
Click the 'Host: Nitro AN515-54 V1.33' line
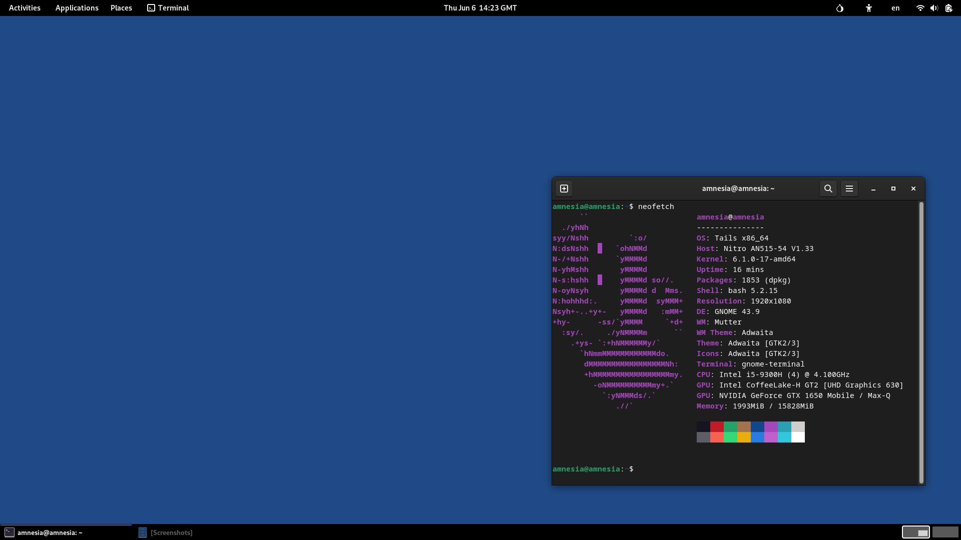coord(755,248)
